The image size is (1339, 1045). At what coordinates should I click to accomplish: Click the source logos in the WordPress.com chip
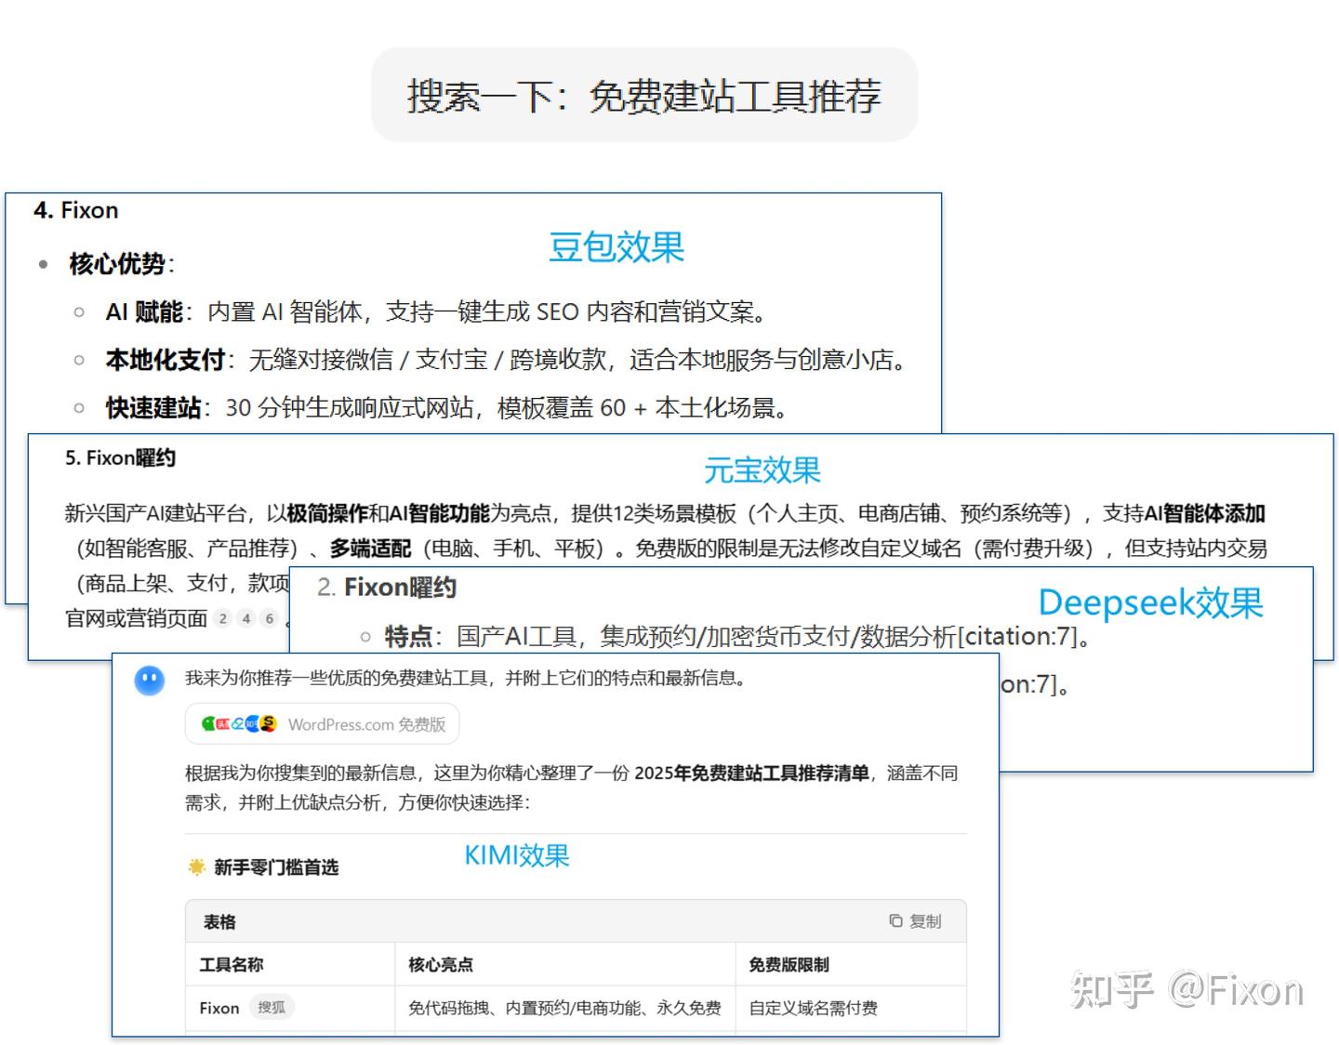[x=239, y=723]
